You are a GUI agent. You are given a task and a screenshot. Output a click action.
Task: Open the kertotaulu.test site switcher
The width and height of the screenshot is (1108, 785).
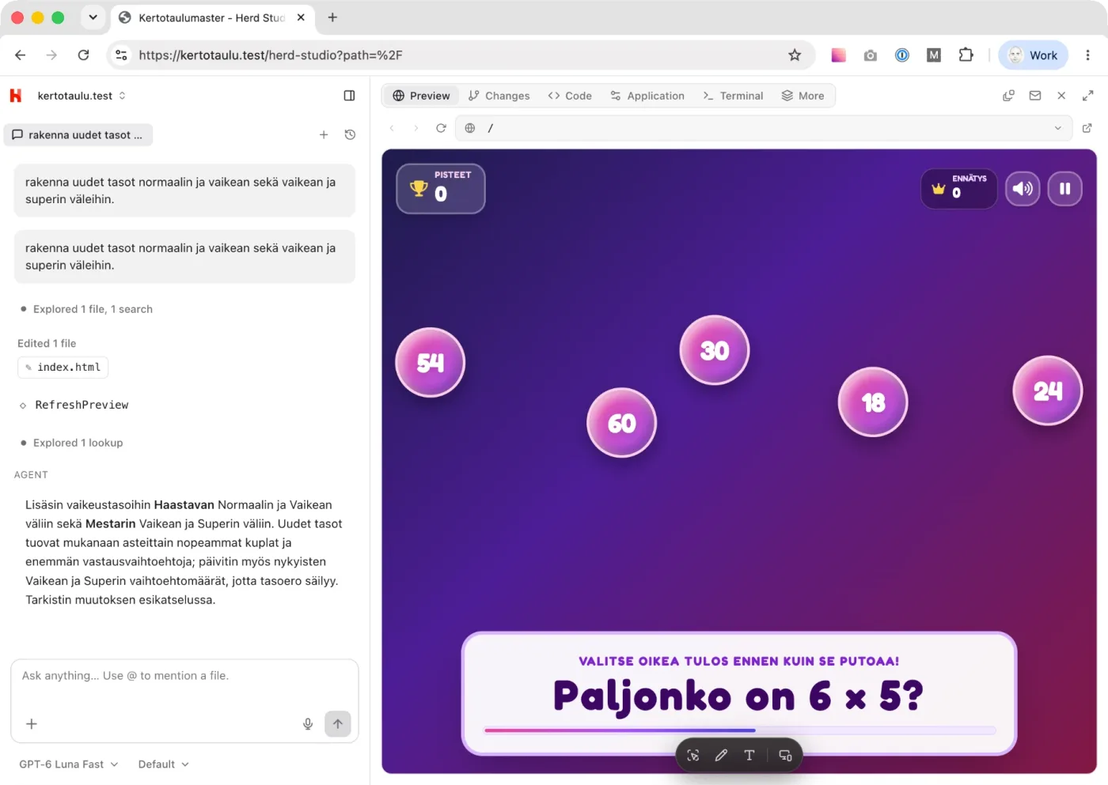(82, 96)
